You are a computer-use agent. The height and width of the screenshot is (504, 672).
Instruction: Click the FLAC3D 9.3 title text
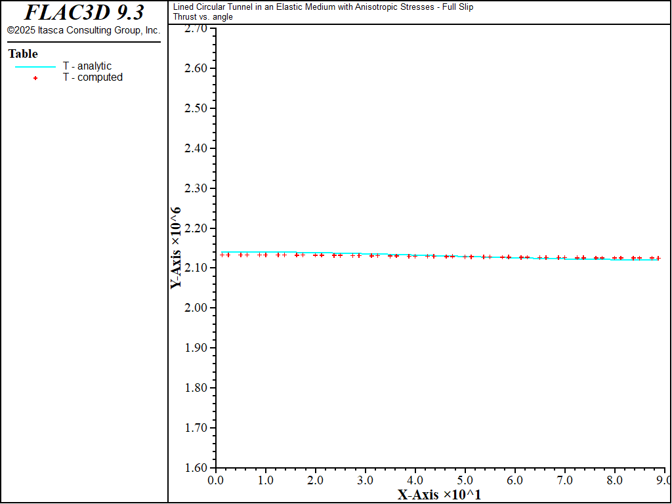(x=84, y=12)
